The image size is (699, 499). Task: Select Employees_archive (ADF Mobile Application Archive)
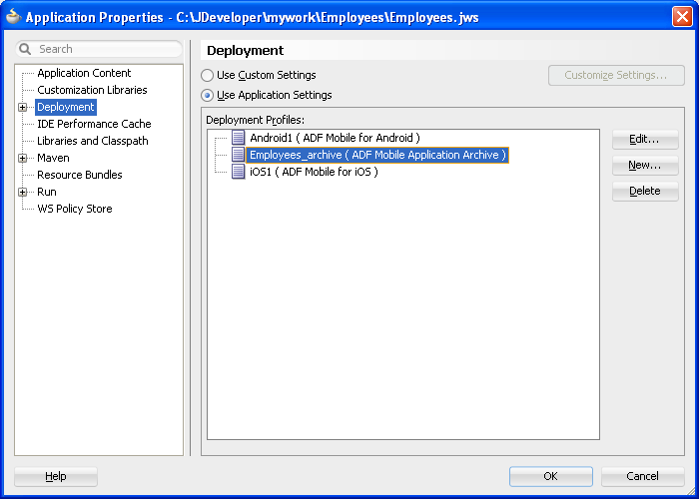(x=377, y=155)
